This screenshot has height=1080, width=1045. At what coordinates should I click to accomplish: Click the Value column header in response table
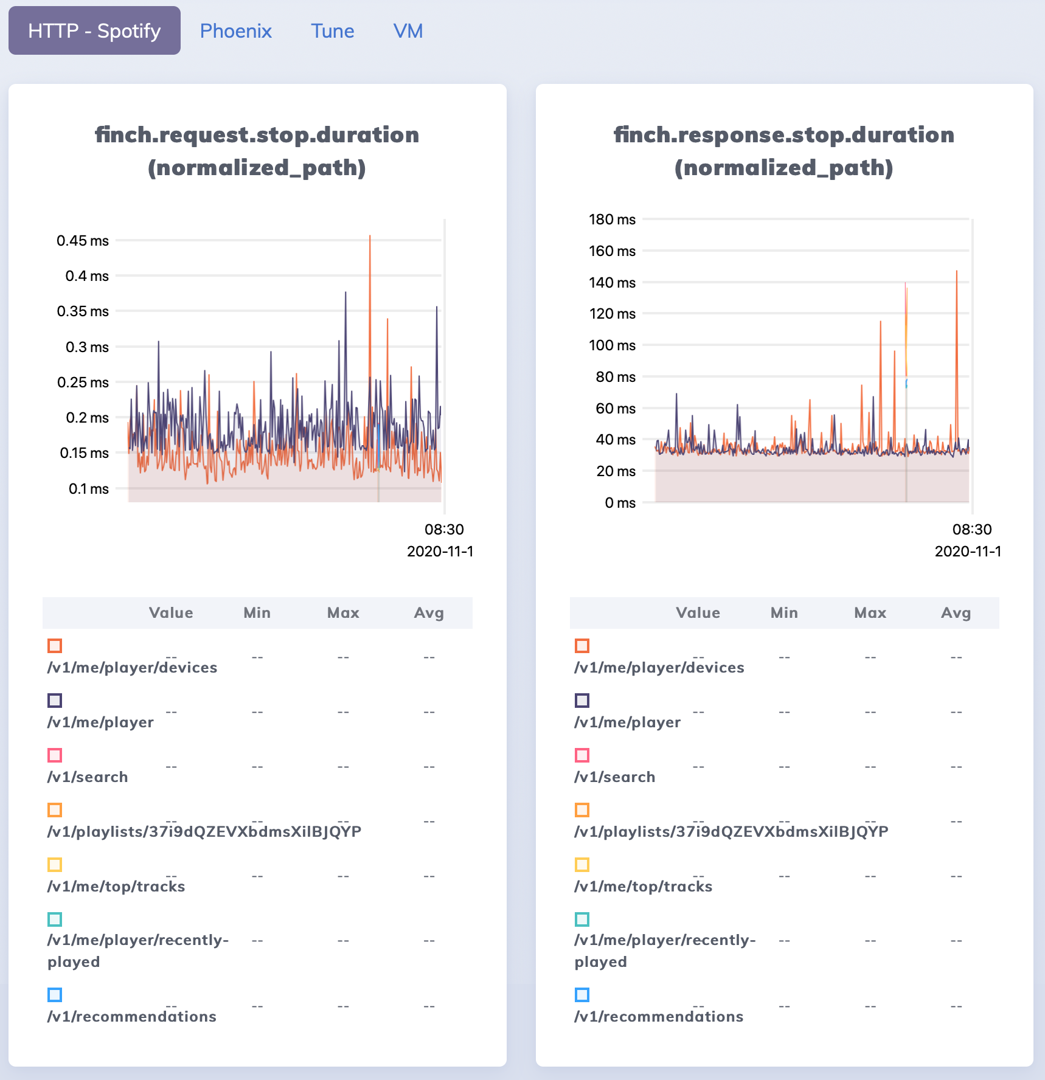click(698, 612)
